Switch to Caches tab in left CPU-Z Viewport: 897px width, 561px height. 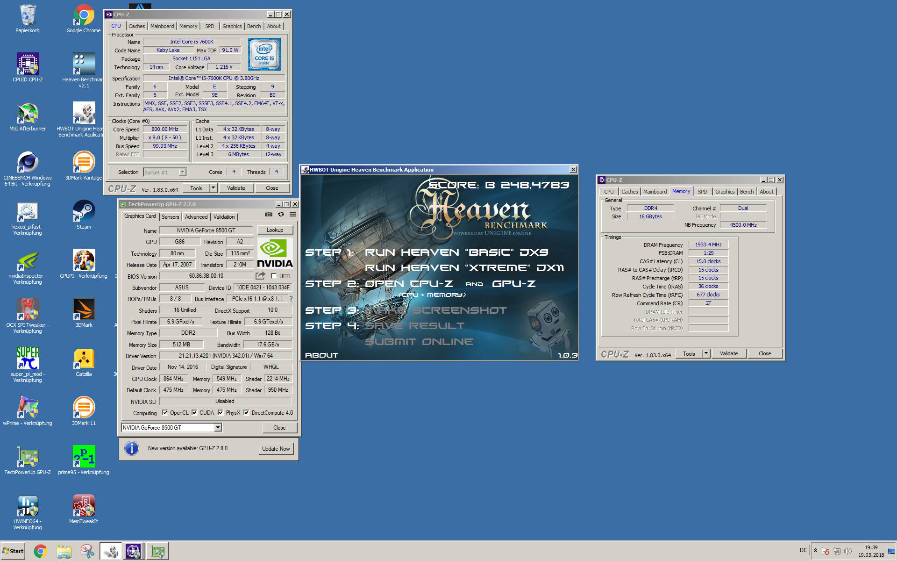tap(136, 26)
